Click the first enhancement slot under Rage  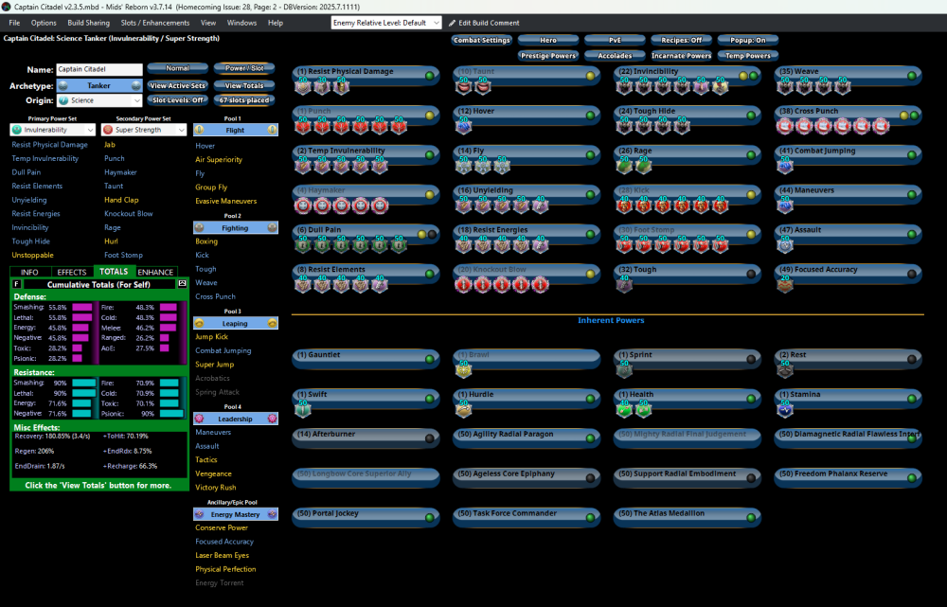tap(624, 166)
